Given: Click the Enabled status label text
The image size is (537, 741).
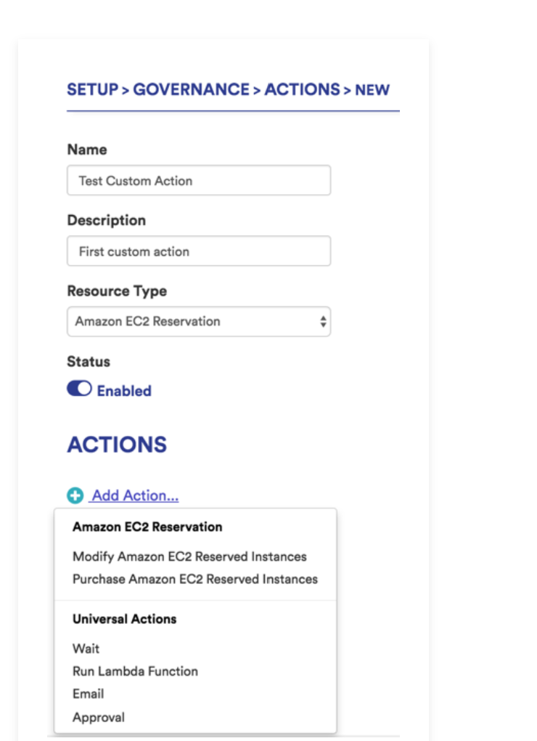Looking at the screenshot, I should click(124, 391).
